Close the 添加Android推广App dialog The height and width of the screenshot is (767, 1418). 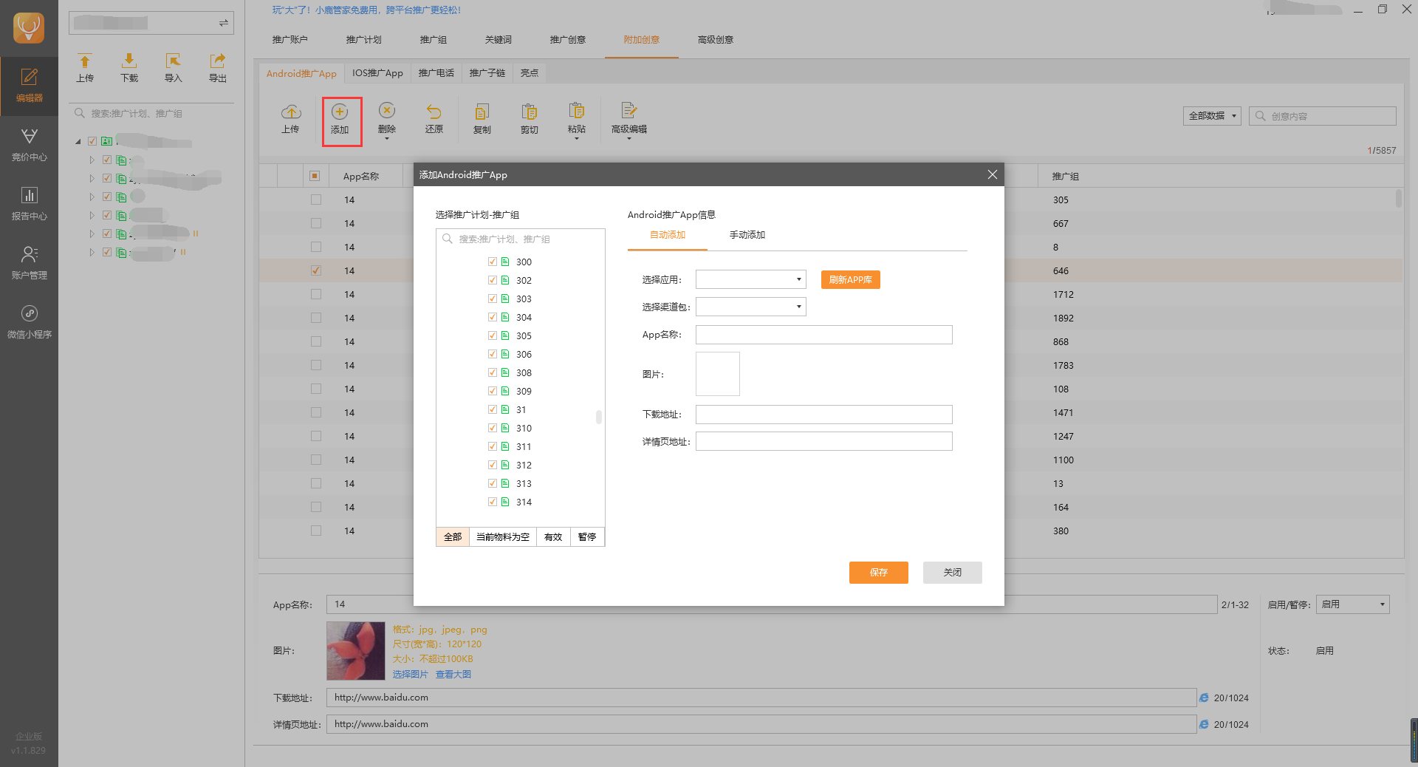[x=992, y=174]
